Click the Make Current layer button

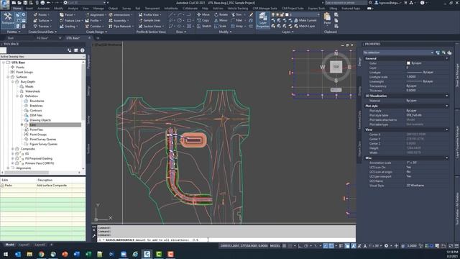point(305,21)
